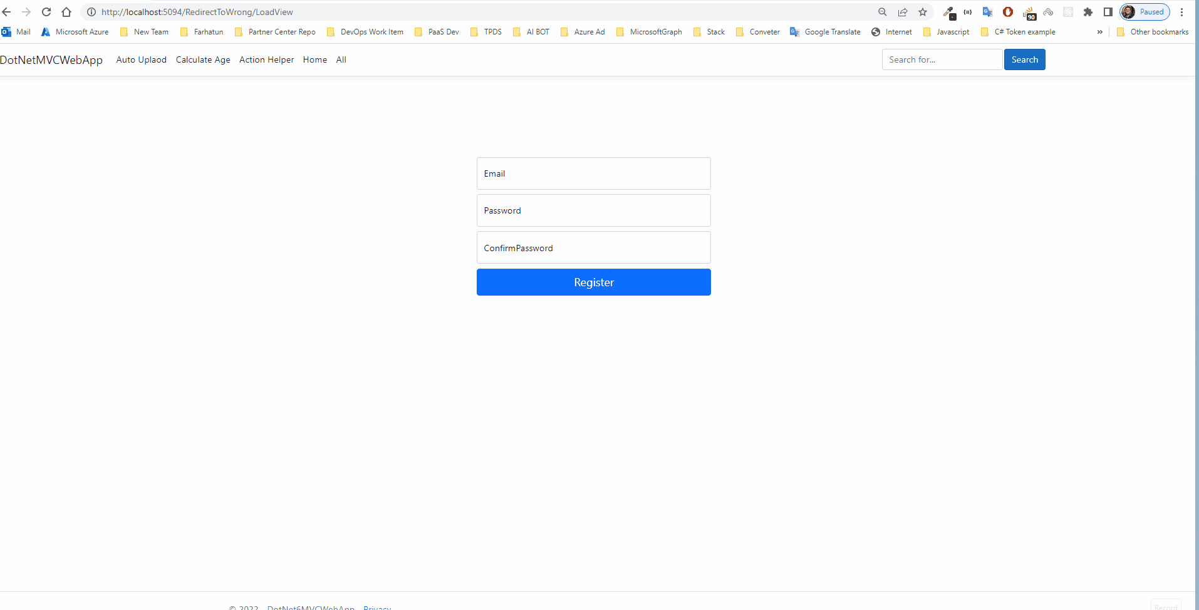The height and width of the screenshot is (610, 1199).
Task: Open the Stack Overflow reputation extension
Action: click(1029, 12)
